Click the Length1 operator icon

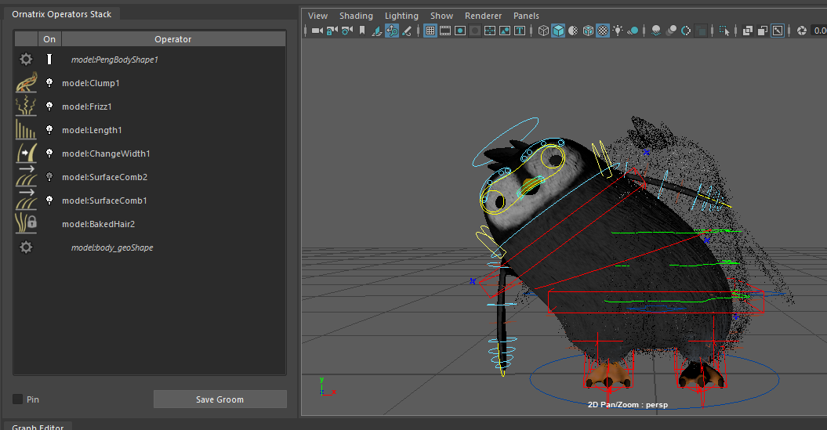coord(26,130)
